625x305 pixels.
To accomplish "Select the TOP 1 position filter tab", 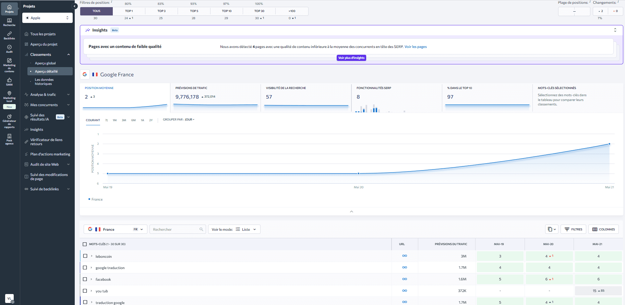I will [129, 11].
